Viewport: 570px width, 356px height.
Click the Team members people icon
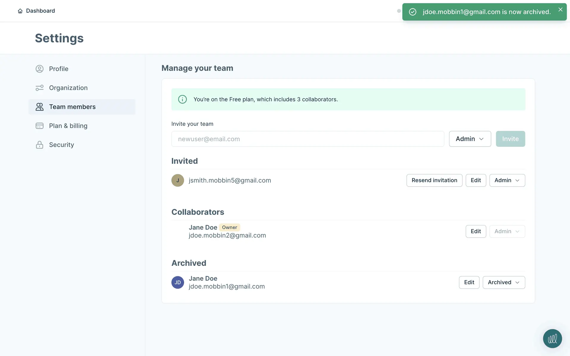pyautogui.click(x=39, y=107)
